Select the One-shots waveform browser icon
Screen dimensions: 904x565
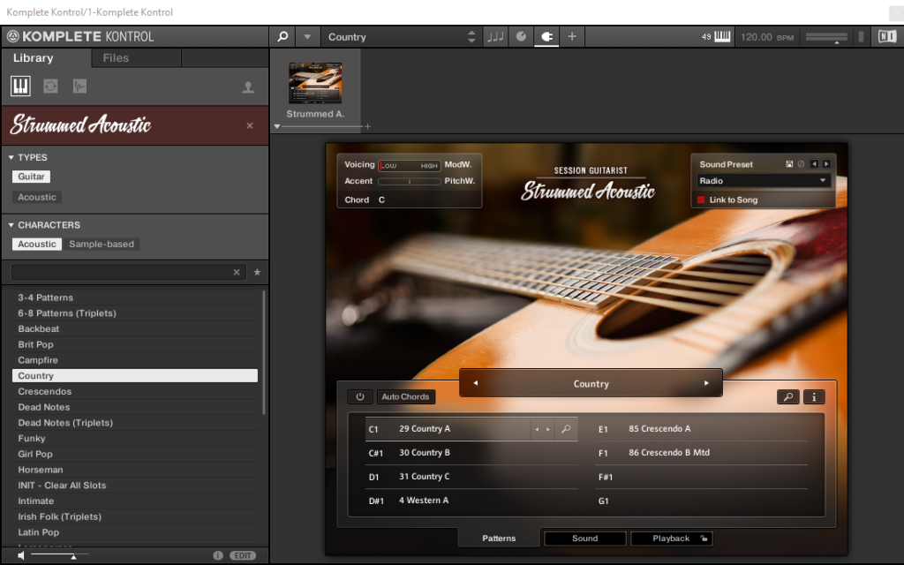point(79,87)
